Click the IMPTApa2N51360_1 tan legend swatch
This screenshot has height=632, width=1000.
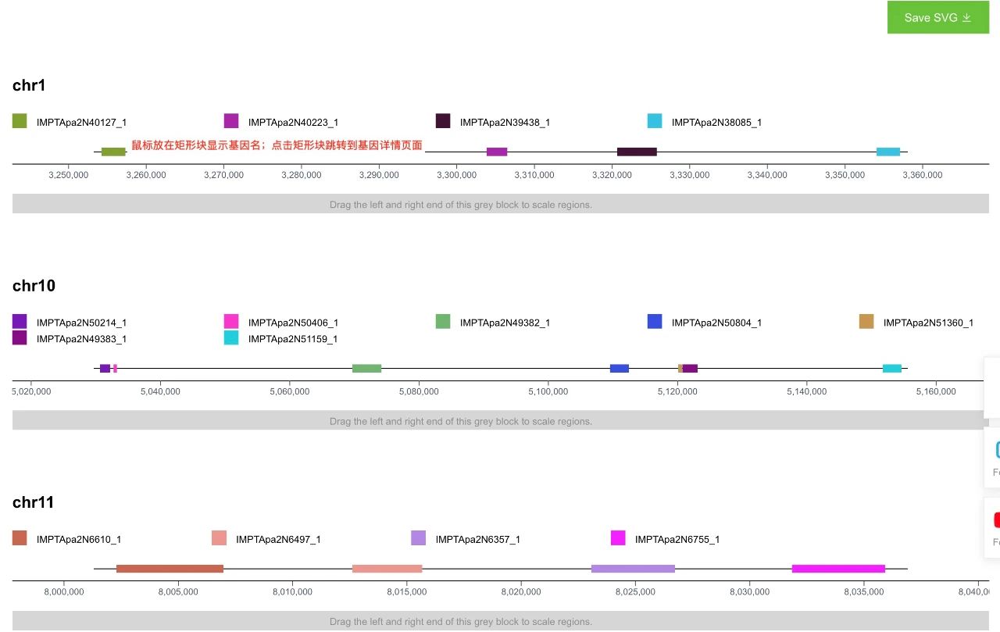coord(866,321)
